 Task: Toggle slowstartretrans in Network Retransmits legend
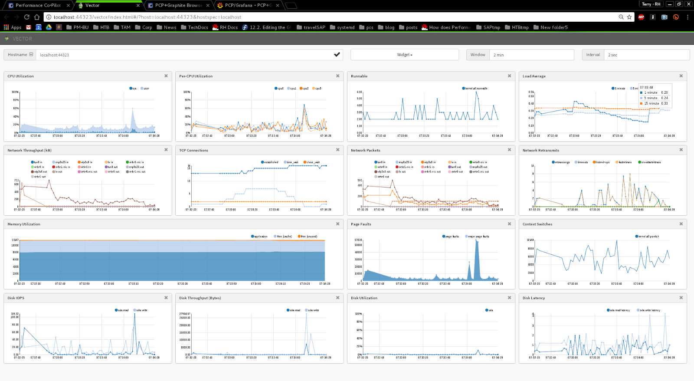650,162
